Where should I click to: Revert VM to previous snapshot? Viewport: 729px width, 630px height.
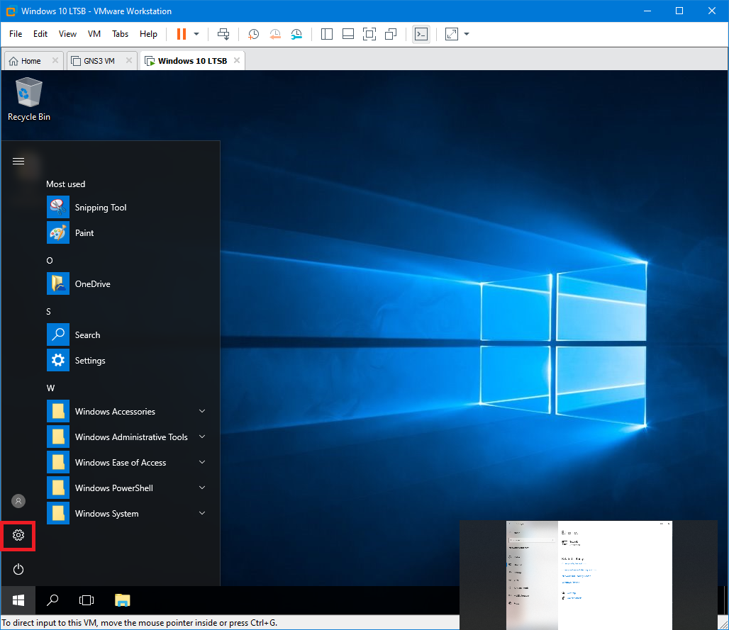click(275, 34)
